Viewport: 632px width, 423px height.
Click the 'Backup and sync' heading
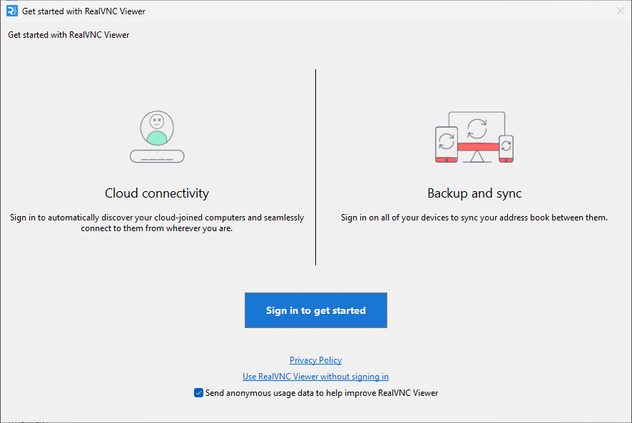(x=474, y=193)
